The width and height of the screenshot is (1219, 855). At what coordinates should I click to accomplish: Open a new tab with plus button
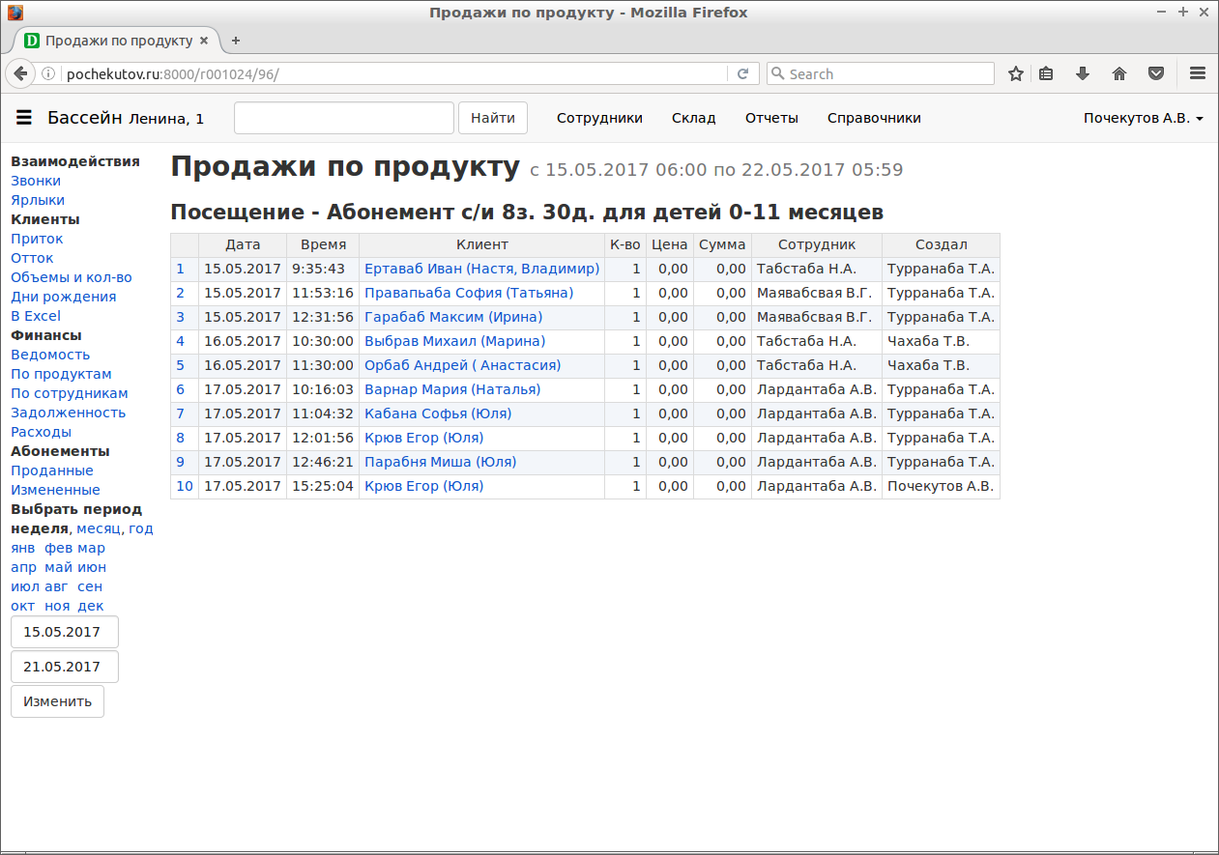(x=236, y=41)
